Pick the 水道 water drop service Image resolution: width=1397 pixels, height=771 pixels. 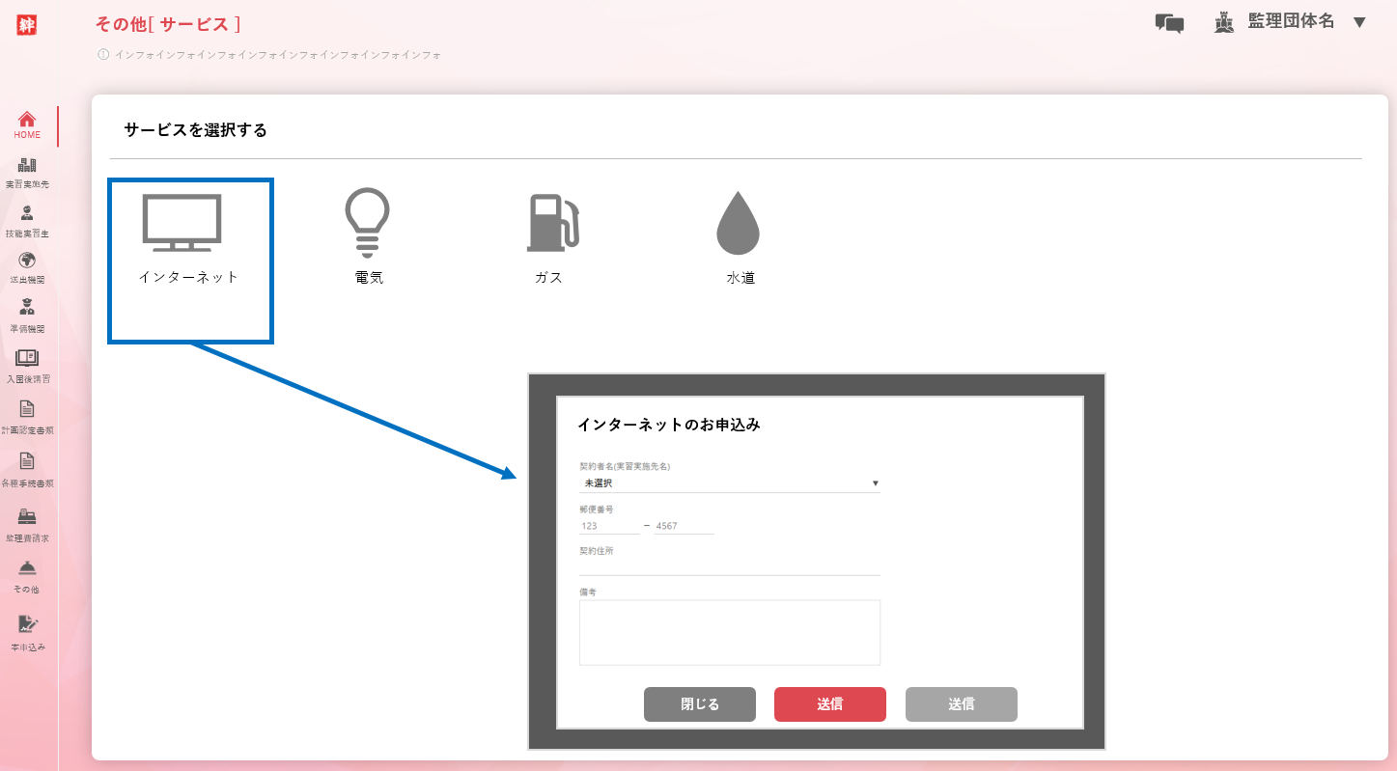click(x=739, y=223)
